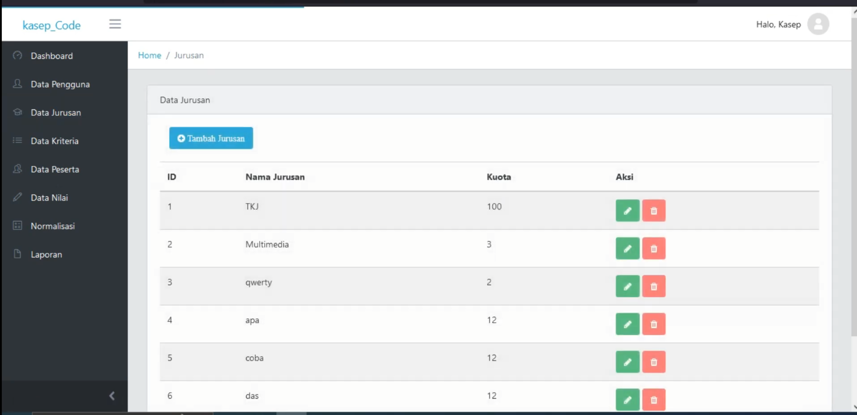Open the Laporan section
This screenshot has height=415, width=857.
click(64, 254)
